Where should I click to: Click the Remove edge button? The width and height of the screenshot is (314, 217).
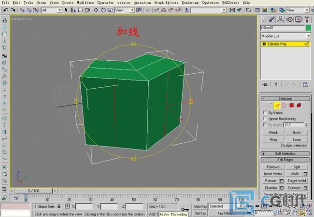coord(273,167)
